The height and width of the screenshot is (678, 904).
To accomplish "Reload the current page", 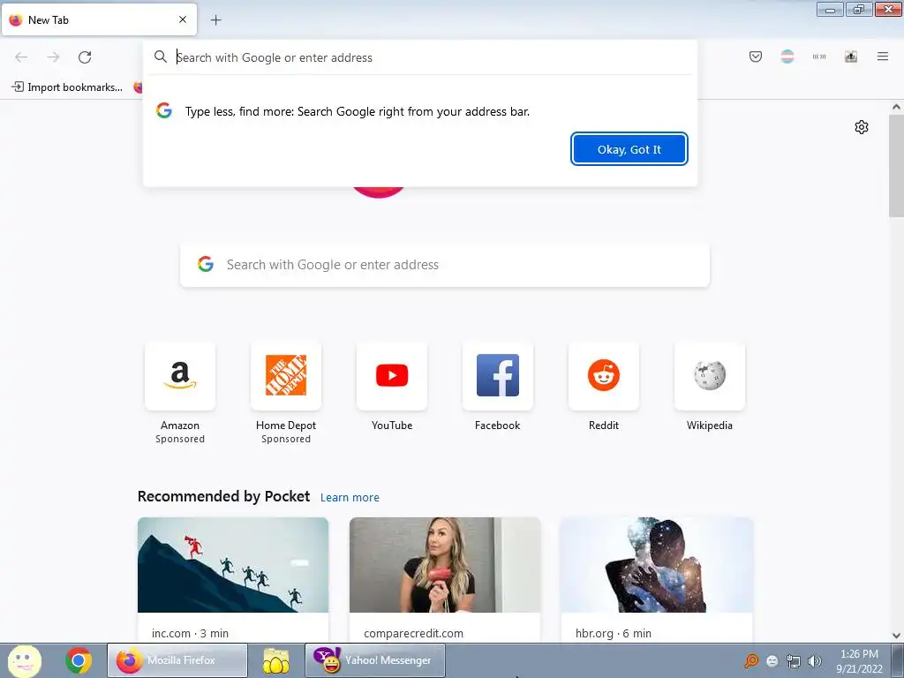I will (85, 57).
